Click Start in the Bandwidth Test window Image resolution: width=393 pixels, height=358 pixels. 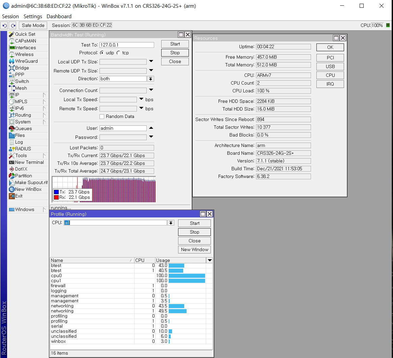(x=175, y=44)
